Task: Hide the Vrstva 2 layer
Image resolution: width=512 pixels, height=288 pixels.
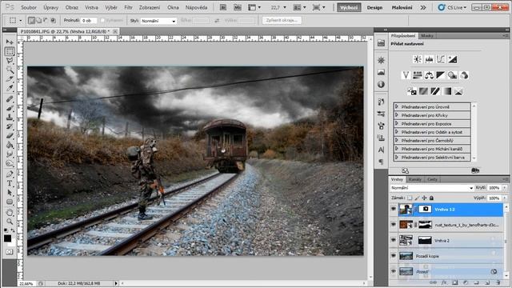Action: (394, 240)
